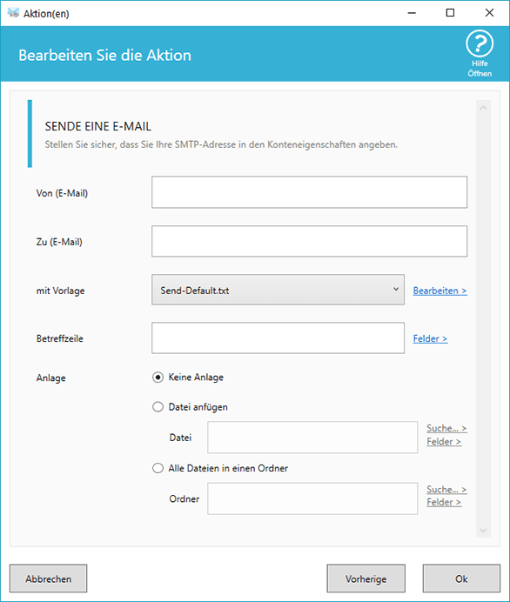Click Felder > link beside Ordner field
The height and width of the screenshot is (602, 510).
(x=444, y=502)
